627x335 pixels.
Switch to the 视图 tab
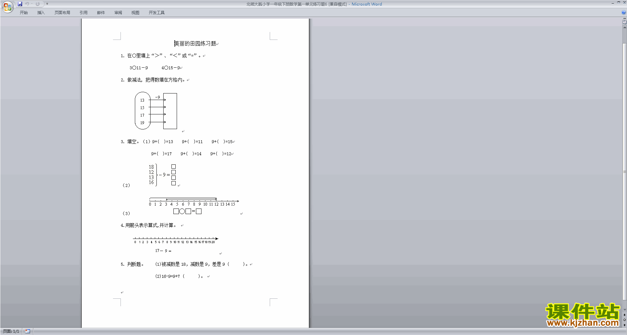click(136, 13)
